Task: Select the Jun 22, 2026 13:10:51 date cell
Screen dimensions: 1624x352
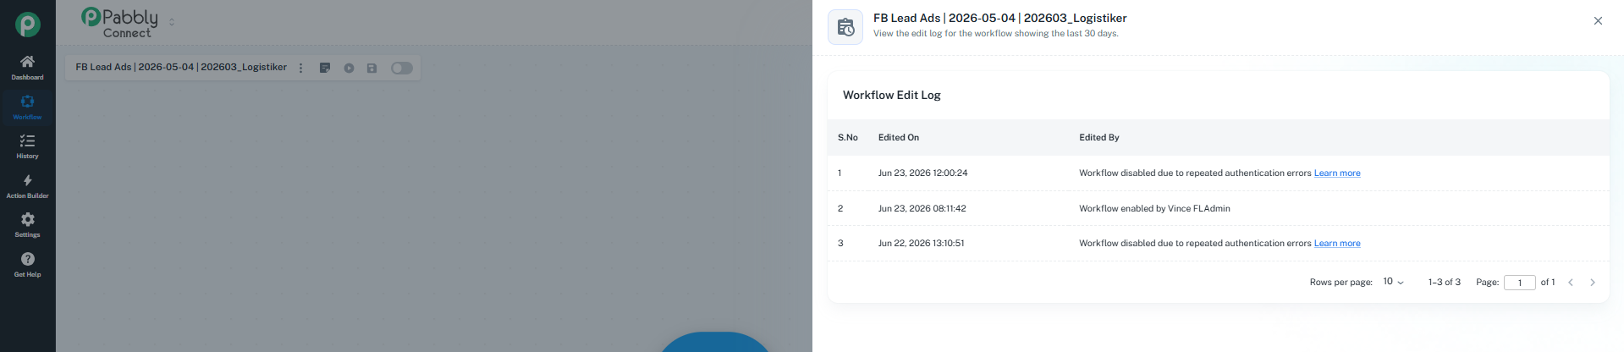Action: click(922, 243)
